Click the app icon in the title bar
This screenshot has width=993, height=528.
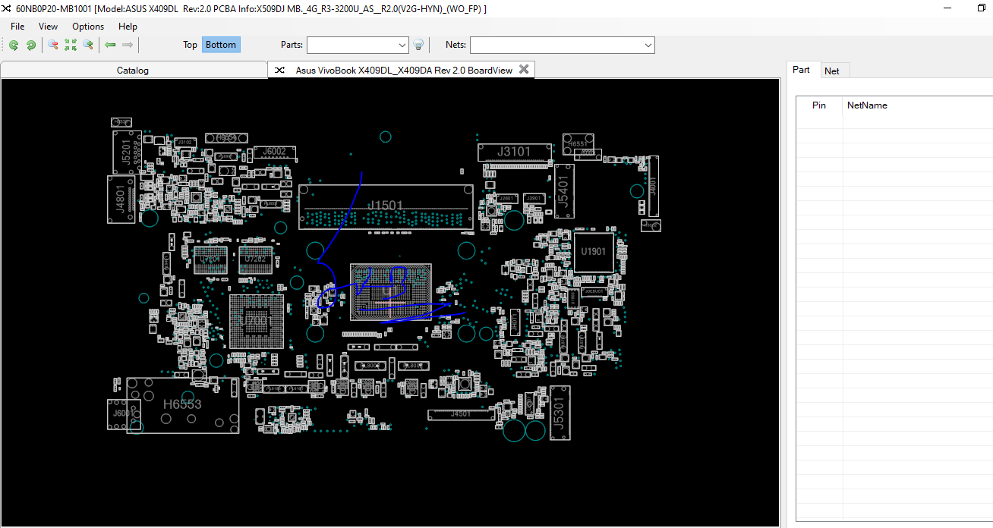coord(7,8)
